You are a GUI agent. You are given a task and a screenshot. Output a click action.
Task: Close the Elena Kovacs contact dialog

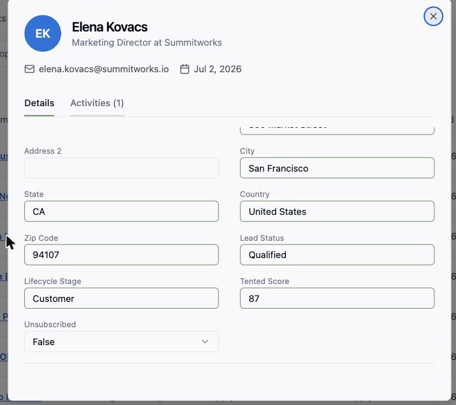pos(433,16)
